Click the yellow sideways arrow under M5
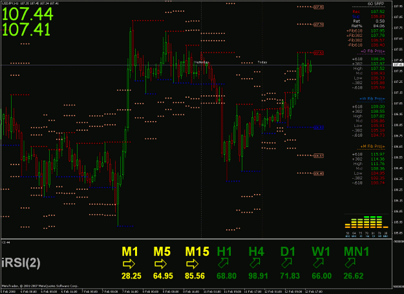The image size is (404, 294). click(160, 264)
